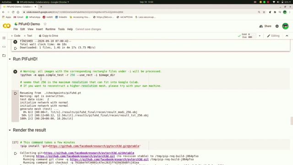The height and width of the screenshot is (165, 293).
Task: Open the Help menu
Action: [x=70, y=29]
